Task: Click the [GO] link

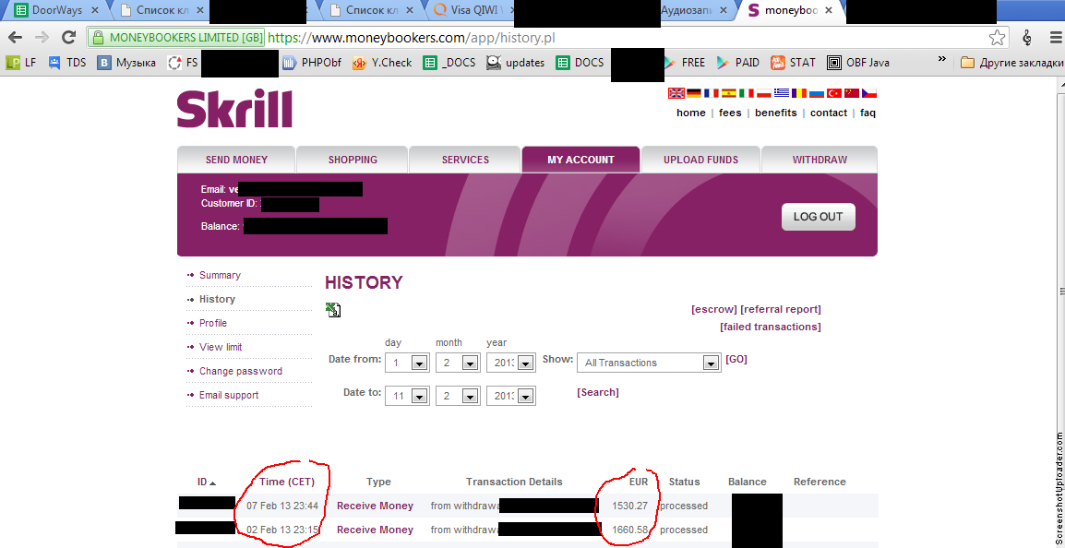Action: tap(736, 359)
